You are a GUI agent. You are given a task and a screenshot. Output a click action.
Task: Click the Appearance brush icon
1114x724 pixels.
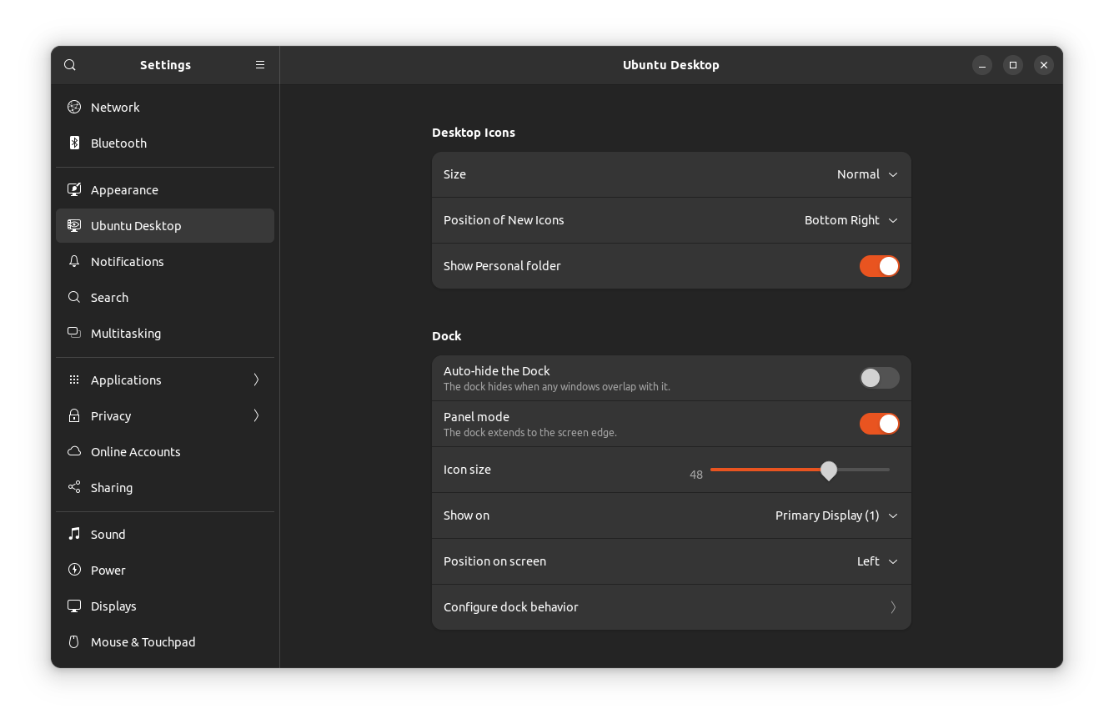pyautogui.click(x=74, y=189)
